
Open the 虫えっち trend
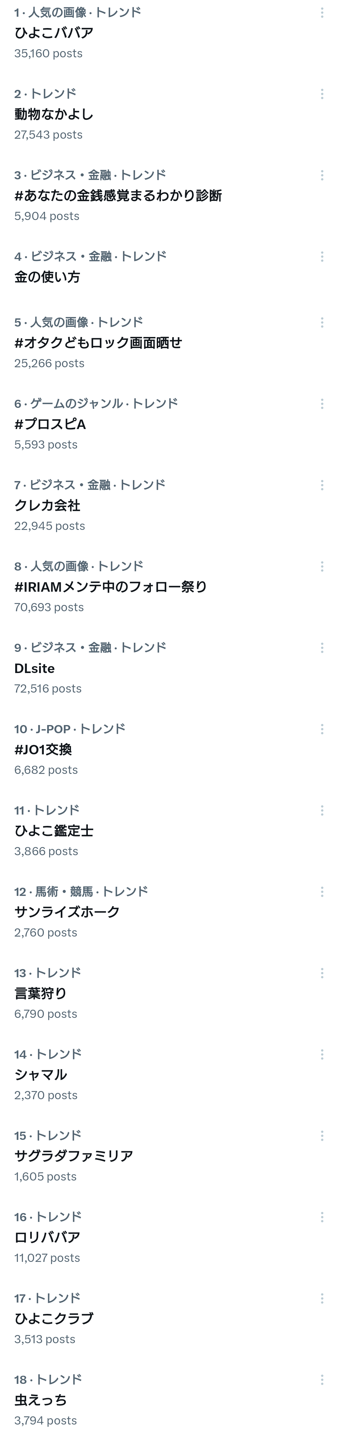[41, 1400]
